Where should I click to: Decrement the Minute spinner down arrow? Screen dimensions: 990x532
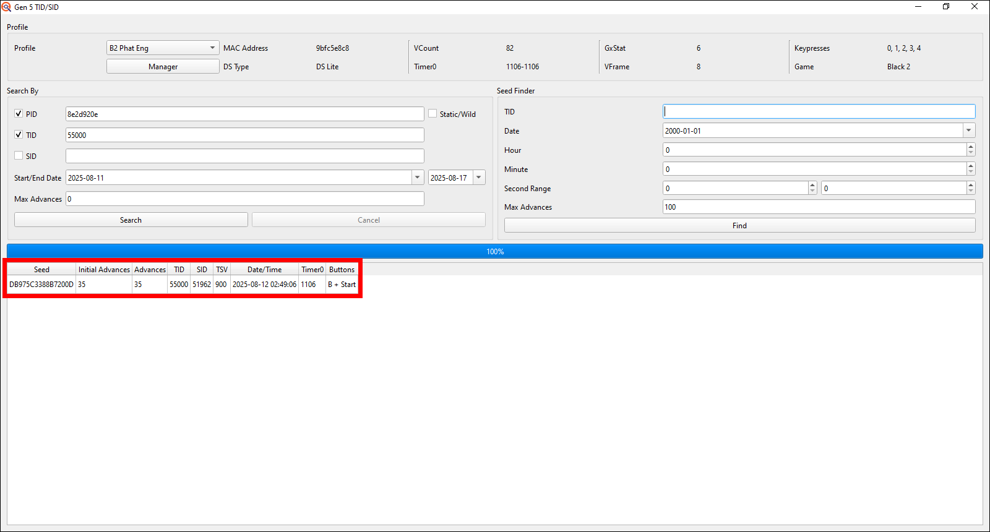[x=970, y=173]
